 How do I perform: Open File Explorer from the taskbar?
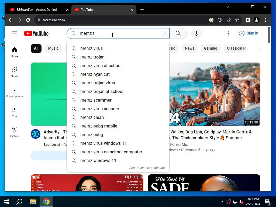33,202
